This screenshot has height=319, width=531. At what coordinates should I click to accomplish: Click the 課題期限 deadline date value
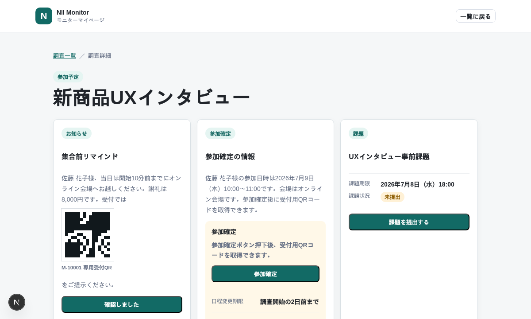tap(417, 184)
